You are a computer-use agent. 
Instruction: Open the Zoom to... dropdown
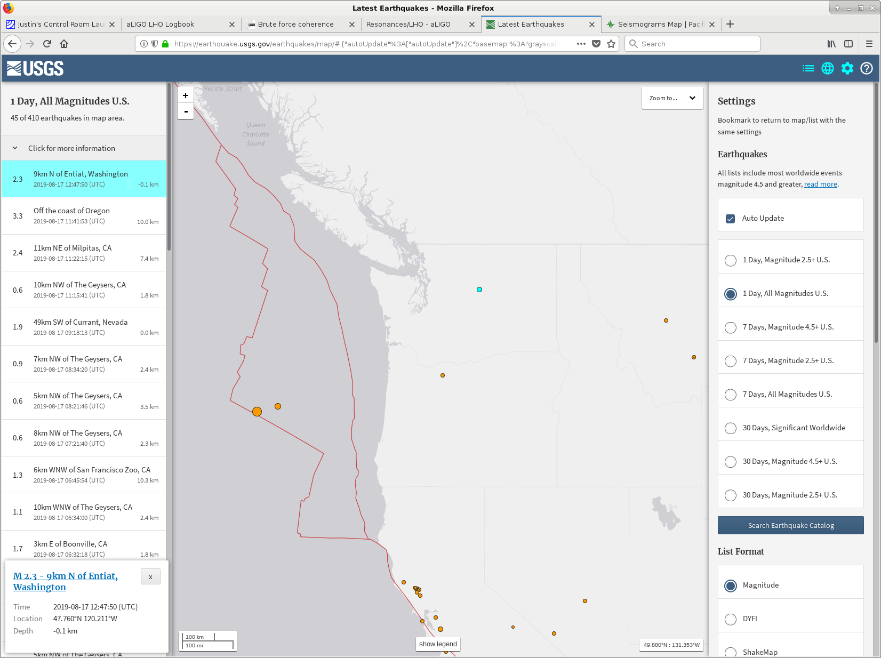[672, 98]
